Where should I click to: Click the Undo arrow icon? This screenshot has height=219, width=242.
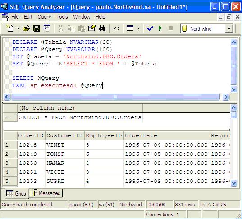point(116,28)
